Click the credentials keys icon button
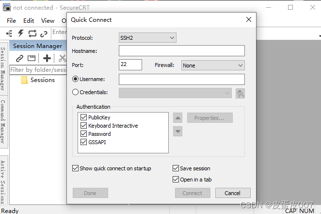321x214 pixels. (240, 93)
